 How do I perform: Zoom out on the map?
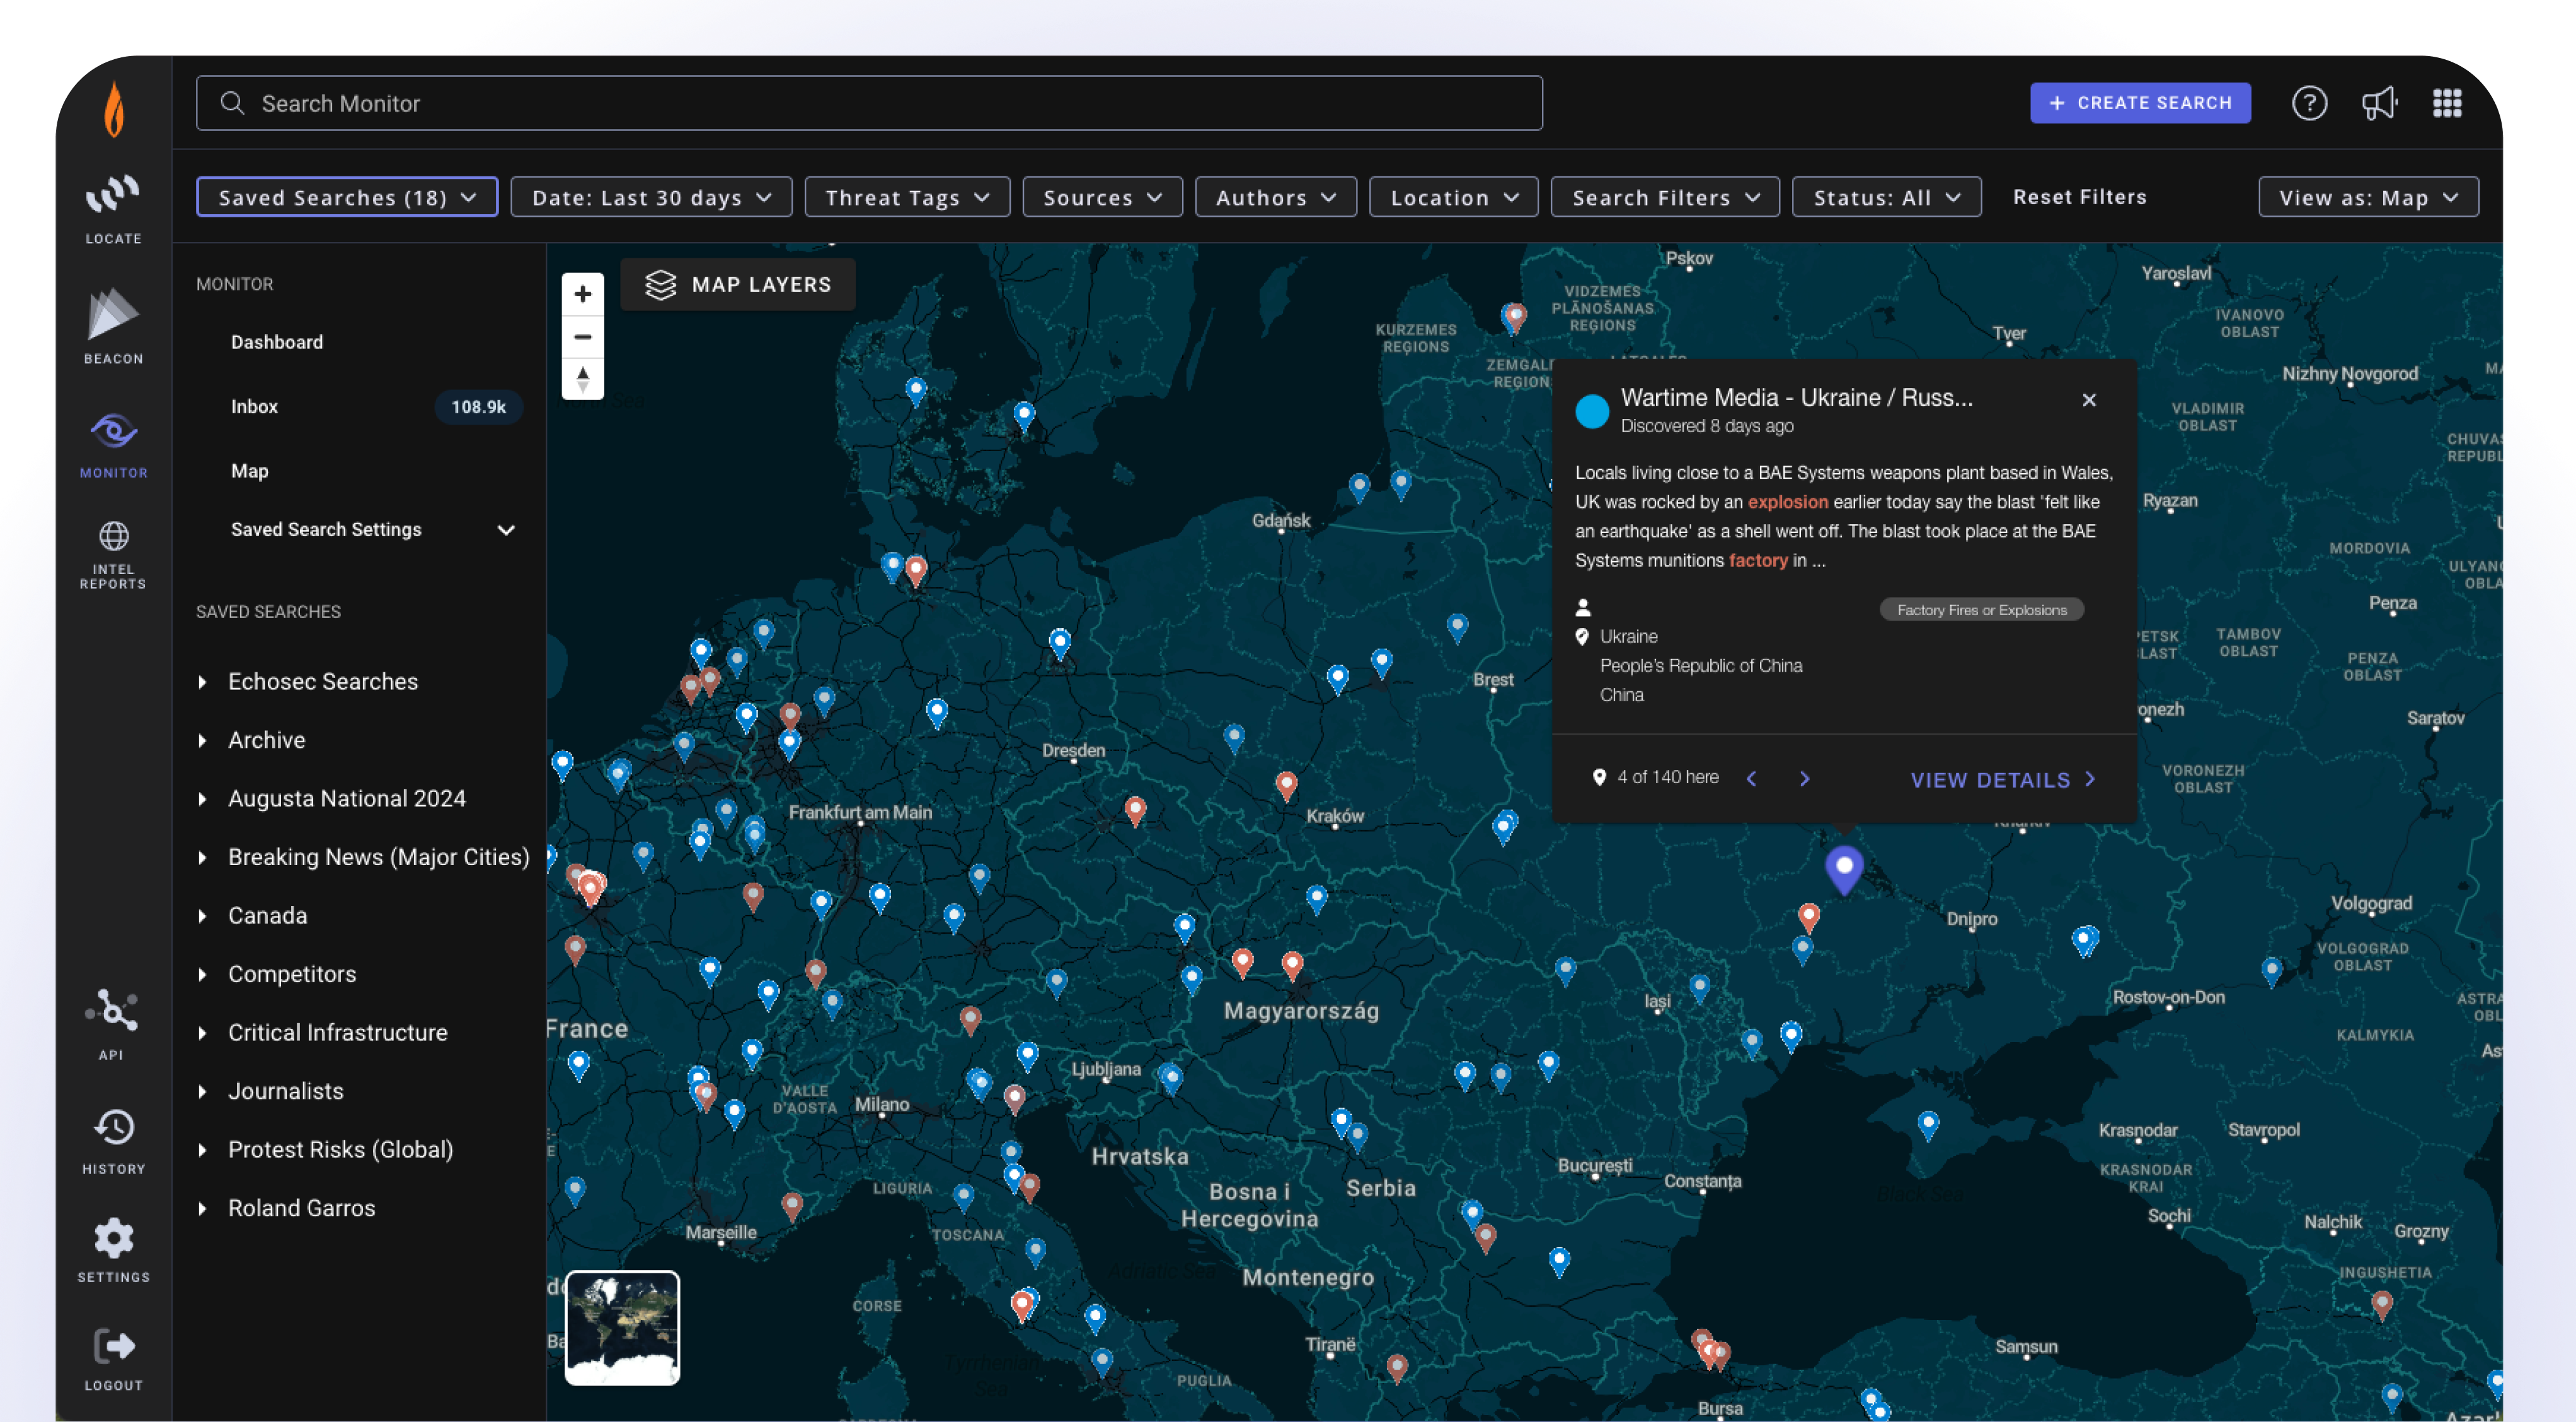coord(583,337)
